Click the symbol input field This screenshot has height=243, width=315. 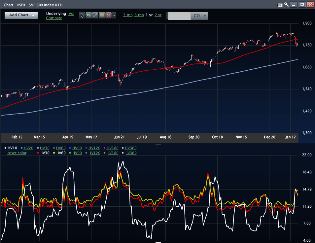179,16
